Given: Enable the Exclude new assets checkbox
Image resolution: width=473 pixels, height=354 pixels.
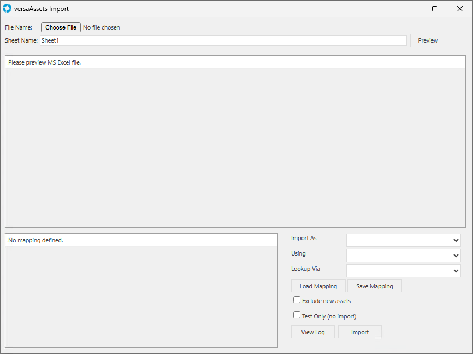Looking at the screenshot, I should [x=297, y=300].
